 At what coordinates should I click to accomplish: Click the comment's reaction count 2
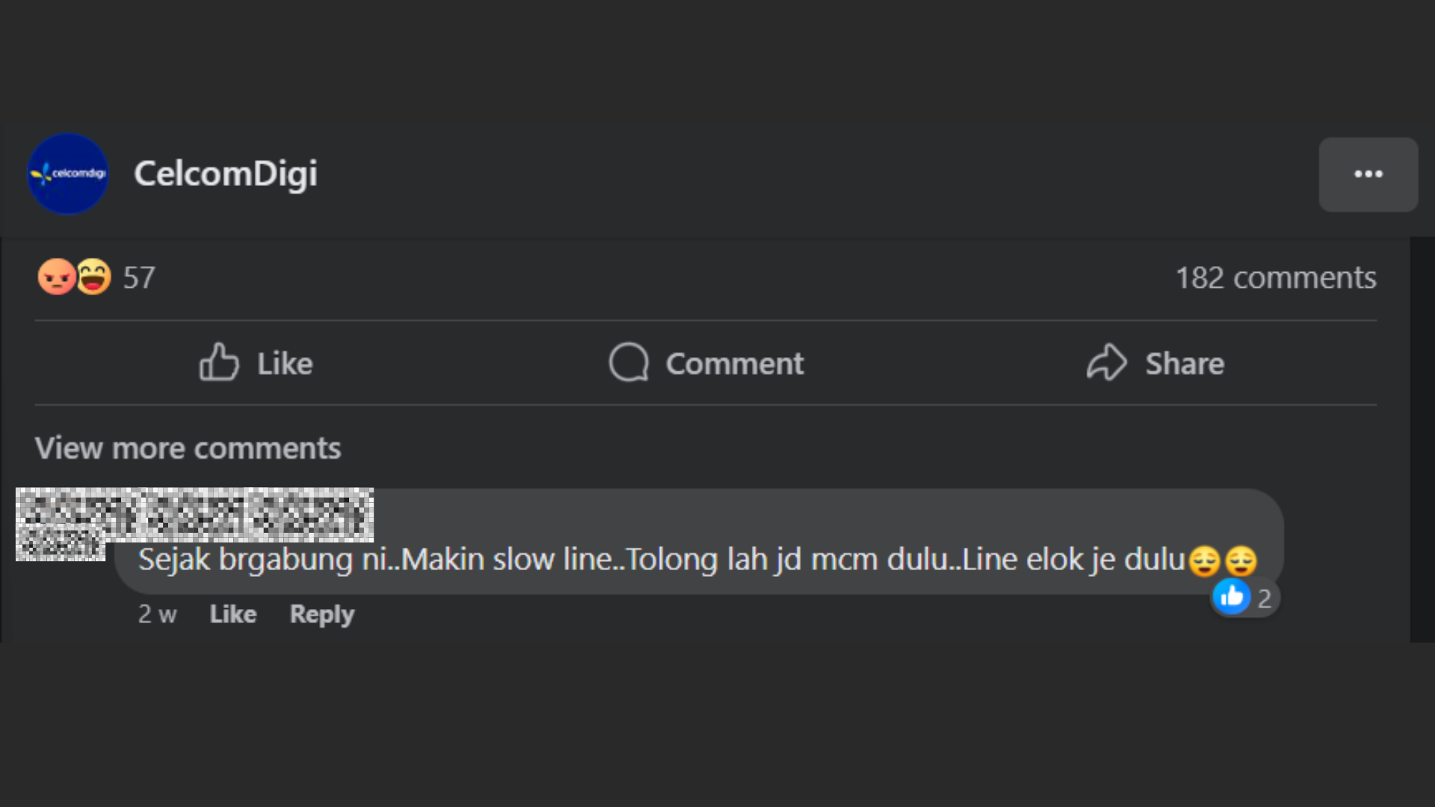tap(1264, 599)
